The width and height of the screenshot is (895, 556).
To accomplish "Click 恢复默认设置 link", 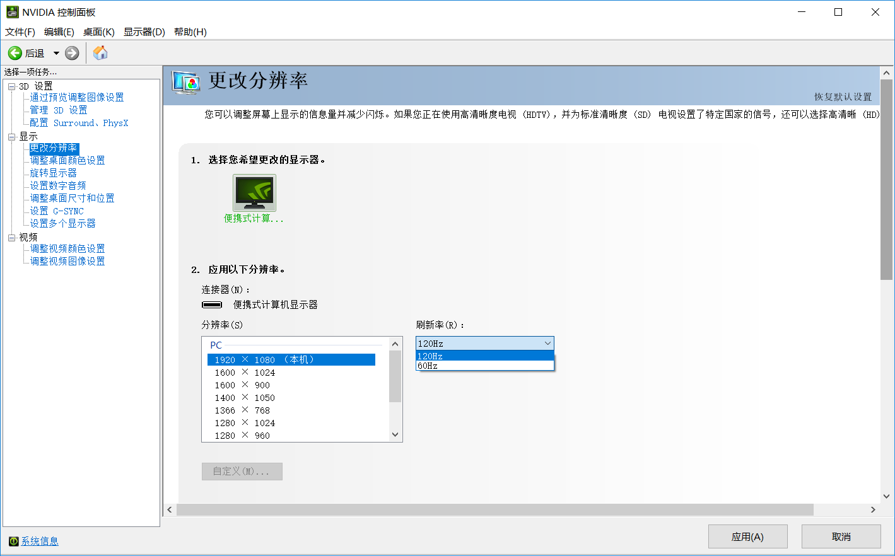I will tap(843, 97).
